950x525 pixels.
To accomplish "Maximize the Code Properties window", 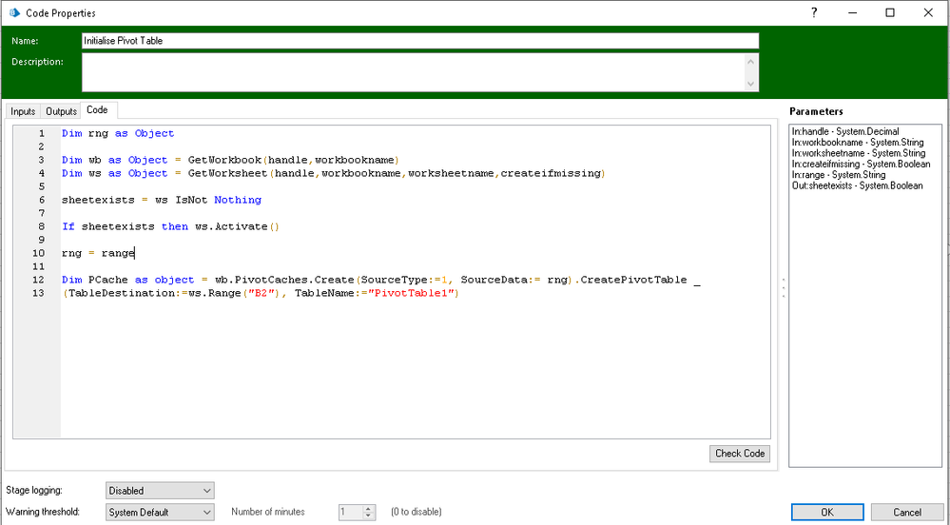I will click(x=890, y=12).
